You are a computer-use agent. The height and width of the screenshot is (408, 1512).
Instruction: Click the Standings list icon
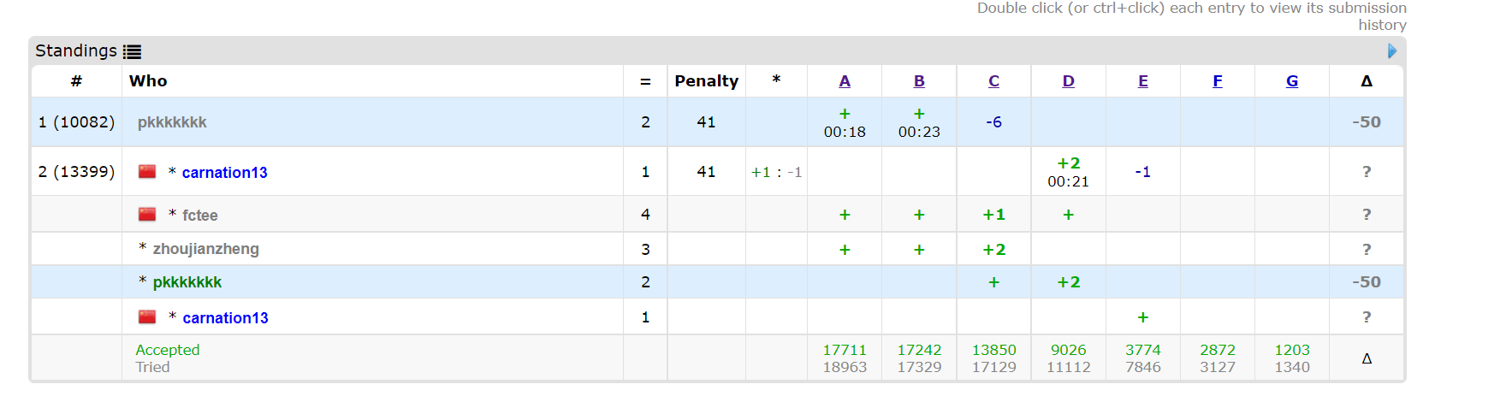tap(132, 51)
